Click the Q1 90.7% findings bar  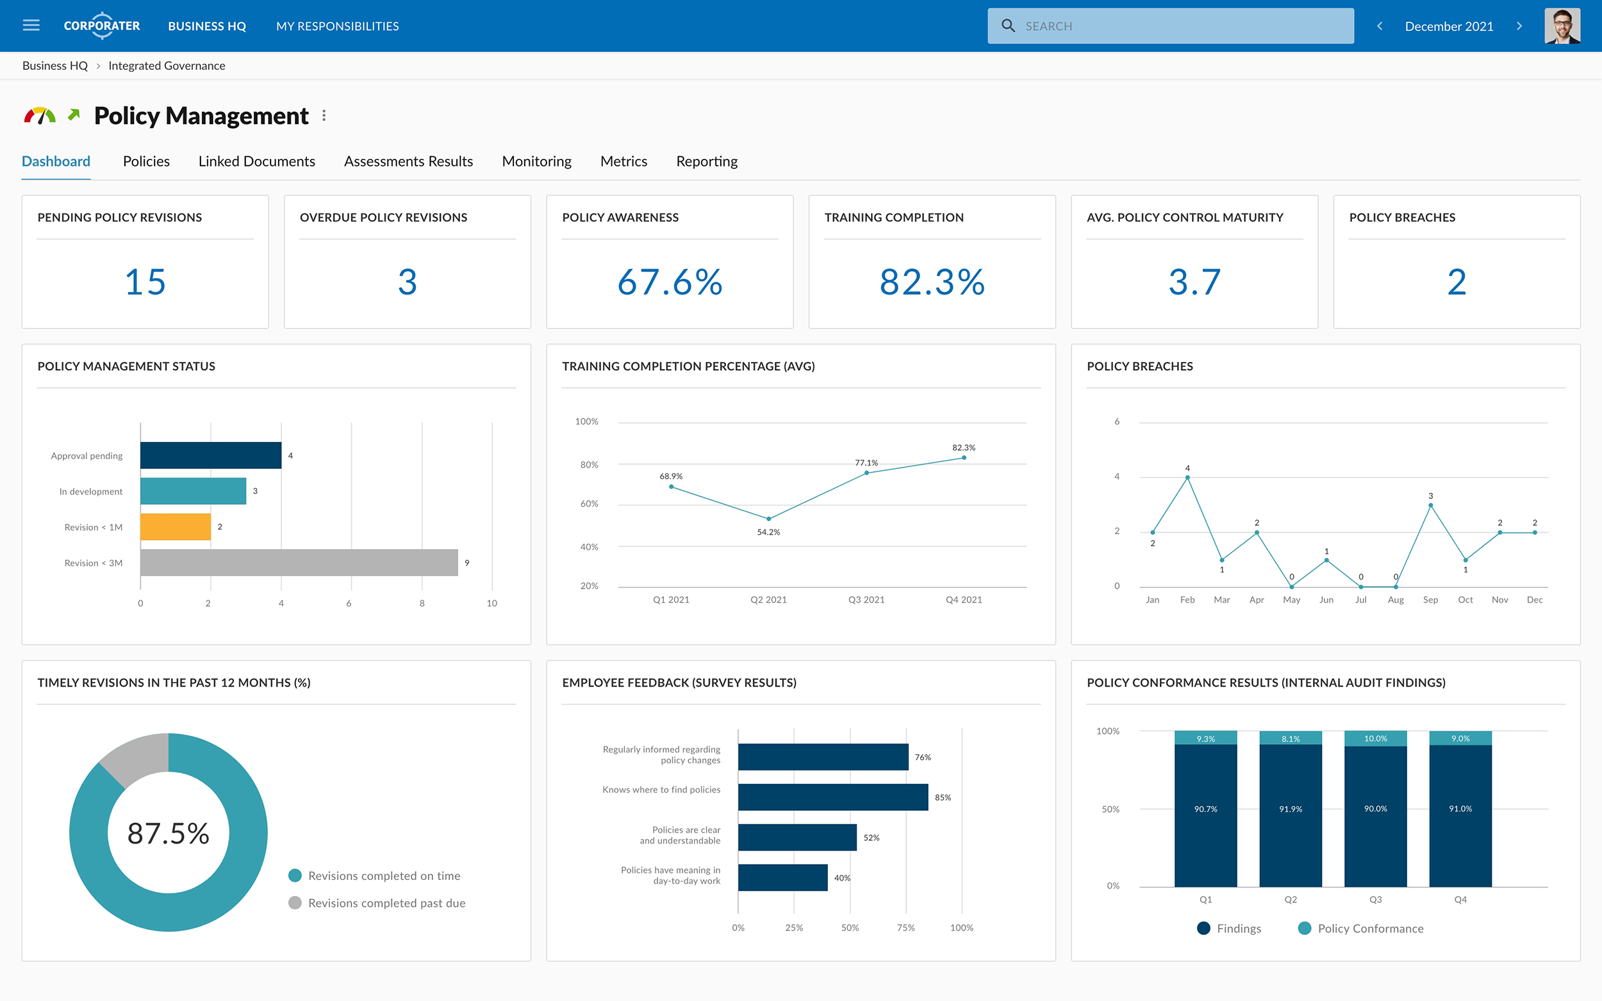point(1205,816)
